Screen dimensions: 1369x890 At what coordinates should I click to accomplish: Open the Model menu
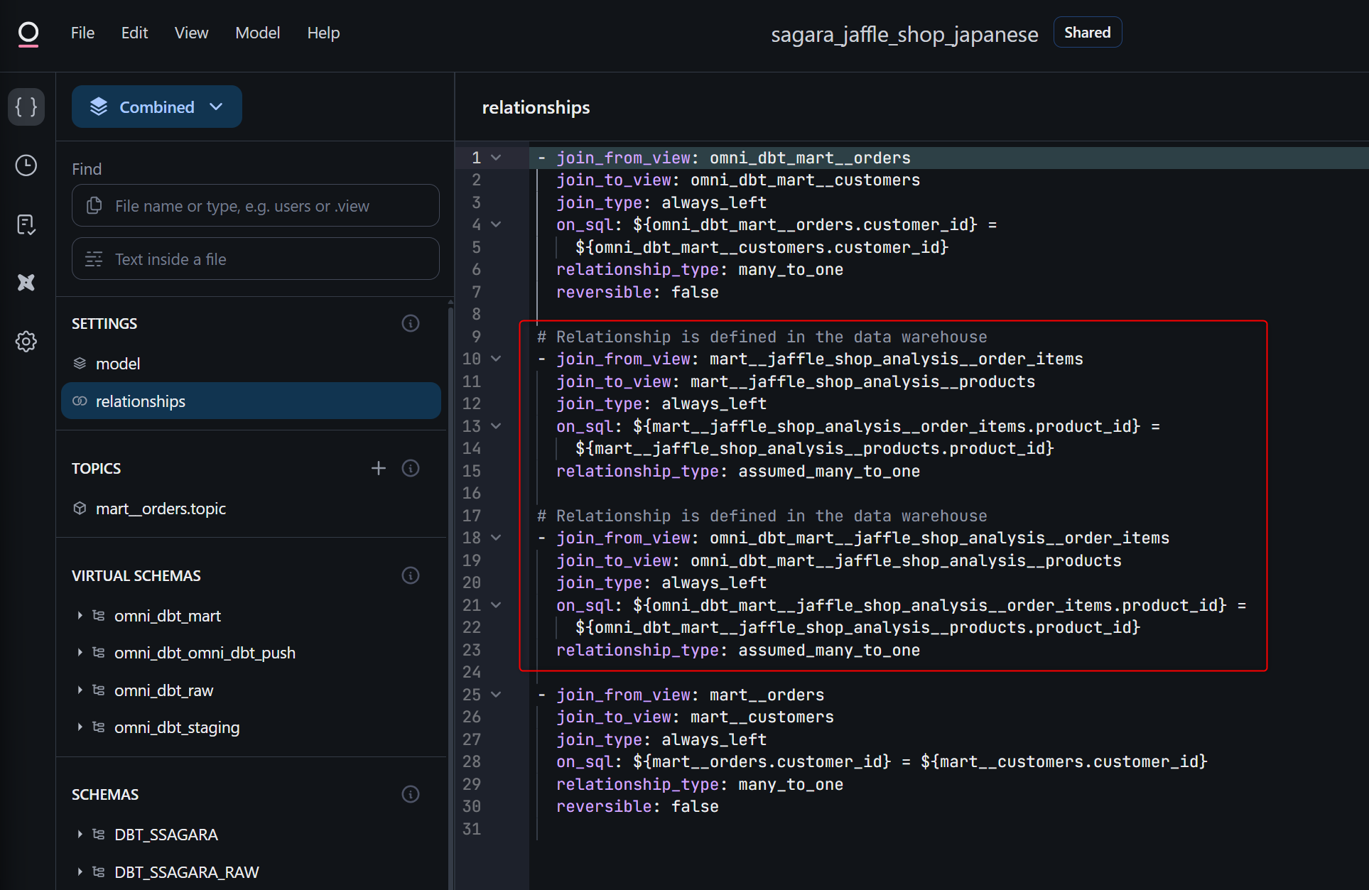[257, 33]
